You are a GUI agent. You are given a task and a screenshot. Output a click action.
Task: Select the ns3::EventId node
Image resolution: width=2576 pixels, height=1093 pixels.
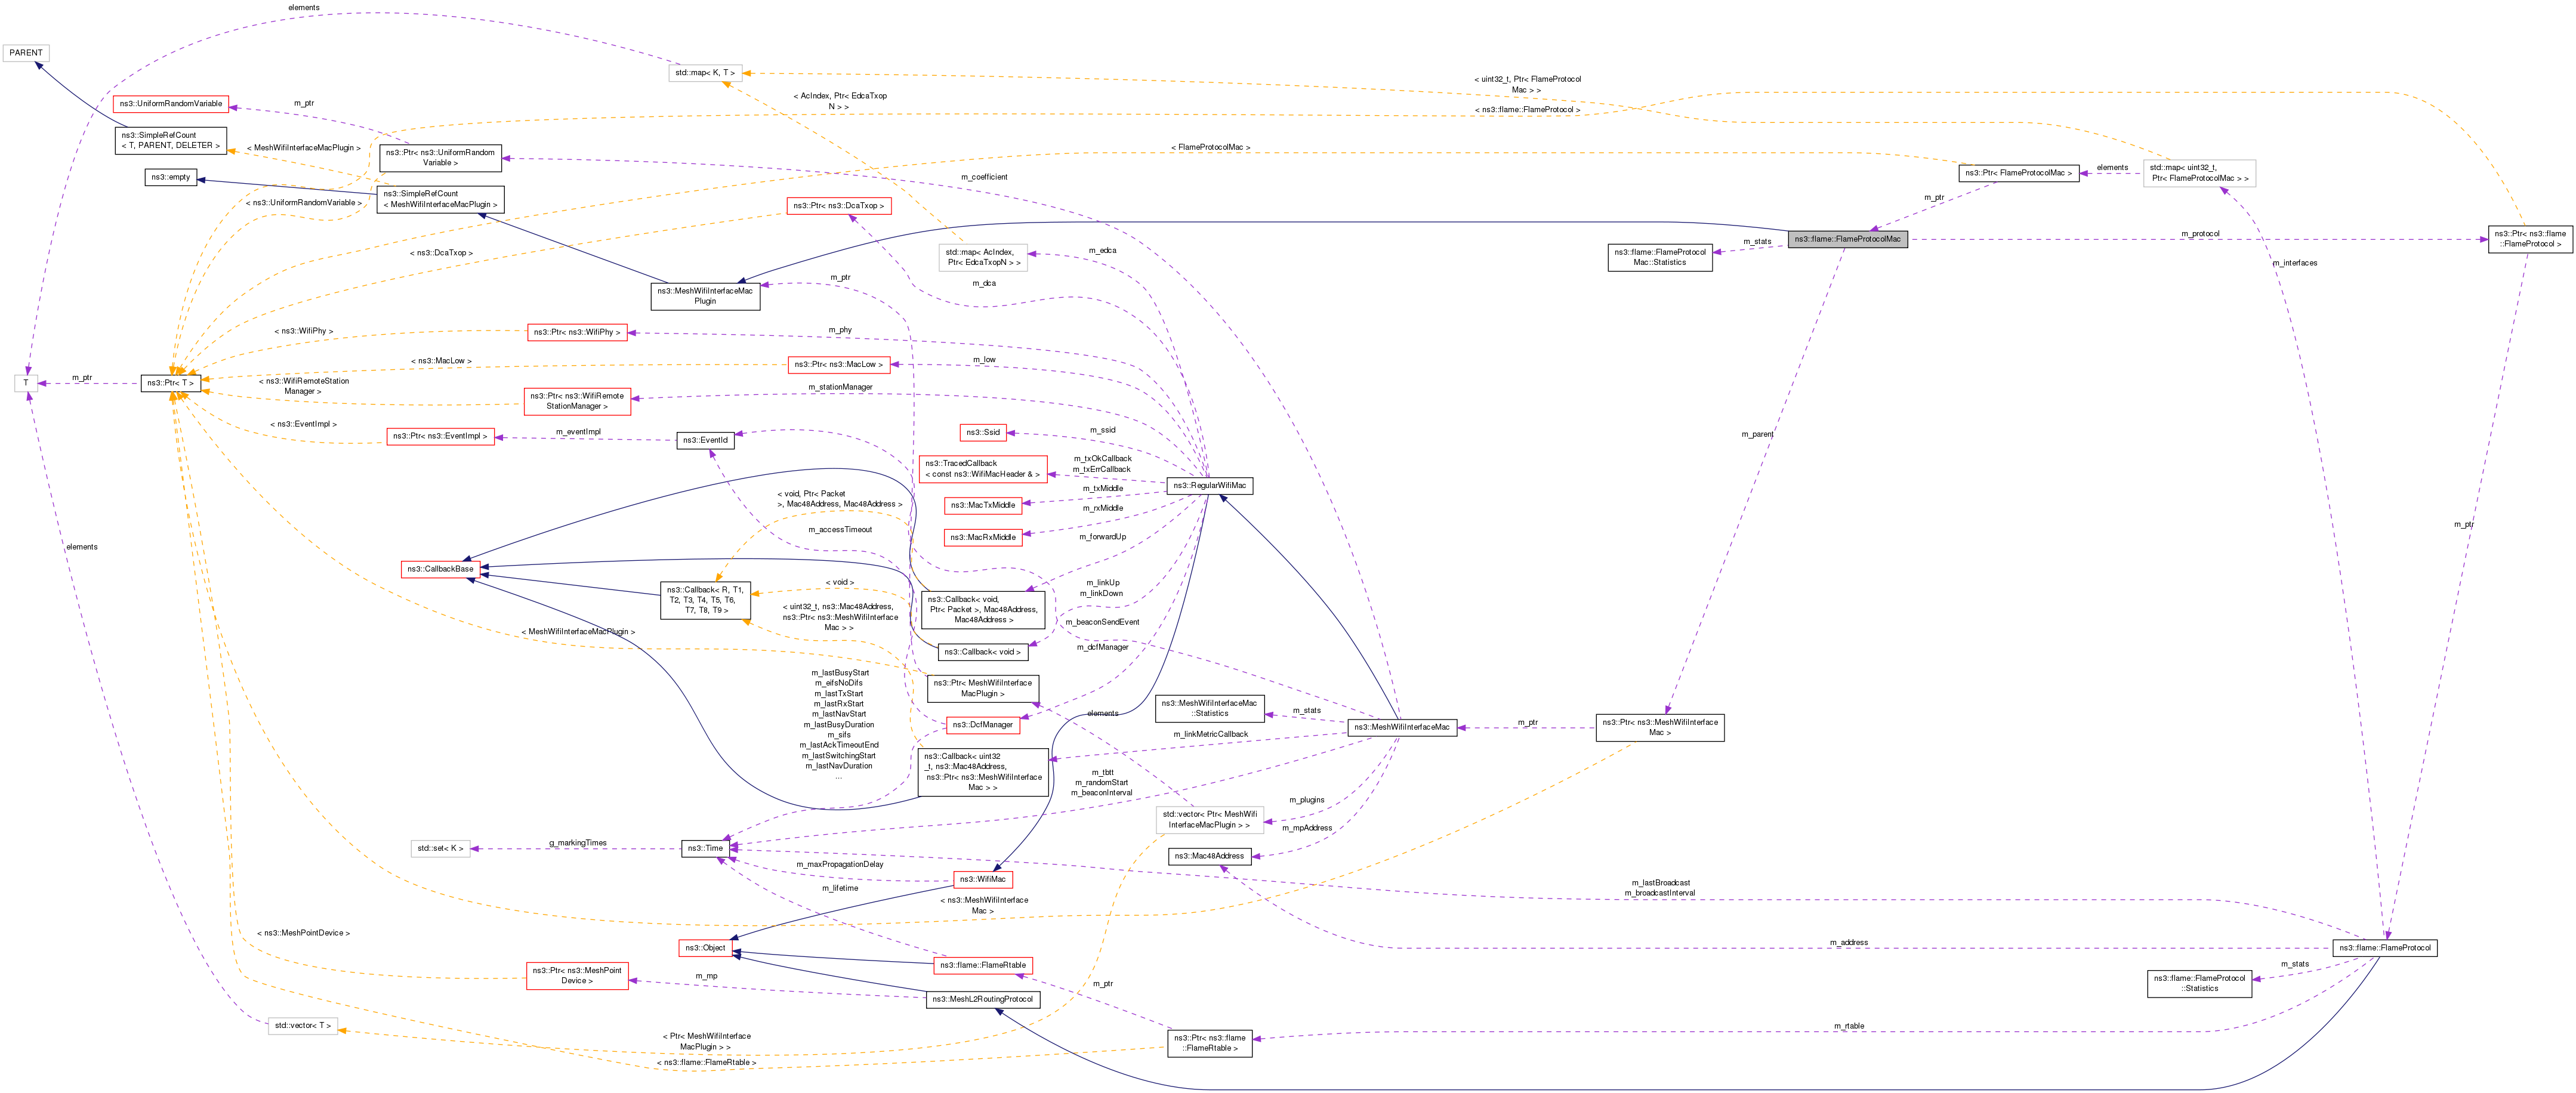pyautogui.click(x=705, y=440)
